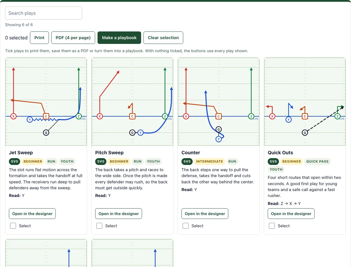Click Clear selection button
This screenshot has height=267, width=351.
(163, 38)
